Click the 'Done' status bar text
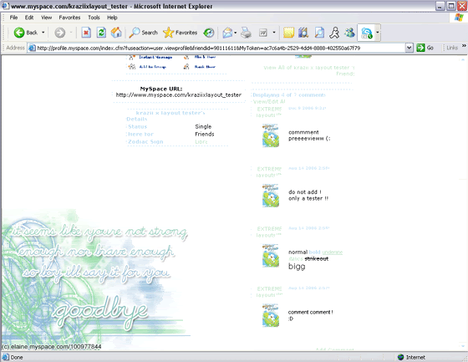Screen dimensions: 468x362 pos(17,357)
